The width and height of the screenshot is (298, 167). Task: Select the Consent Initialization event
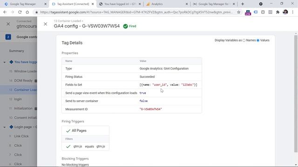[26, 117]
